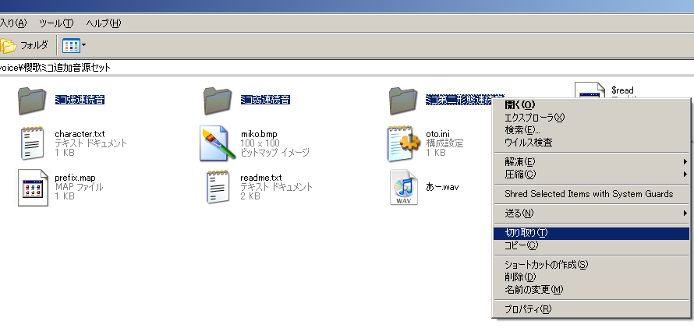The image size is (694, 335).
Task: Click the address bar path field
Action: (x=347, y=68)
